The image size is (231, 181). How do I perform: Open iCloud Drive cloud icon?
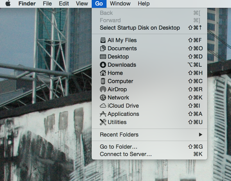pyautogui.click(x=103, y=106)
